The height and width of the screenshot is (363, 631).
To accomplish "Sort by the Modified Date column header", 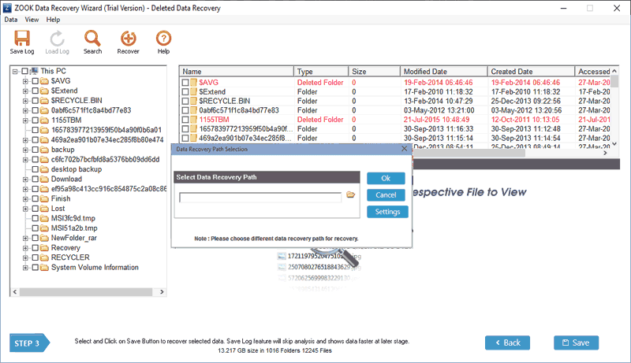I will tap(444, 72).
